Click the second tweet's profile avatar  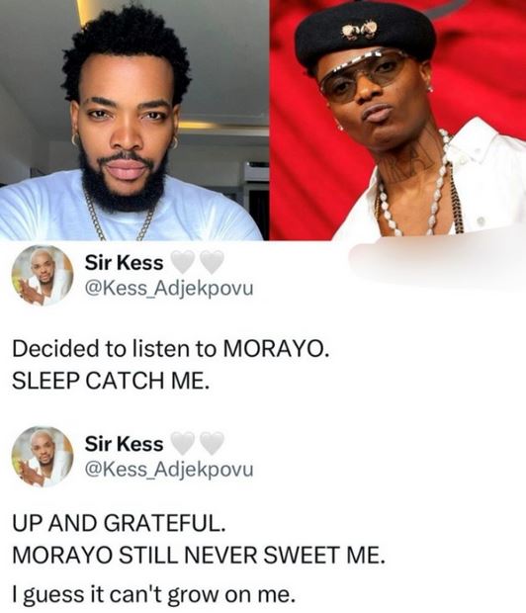[x=43, y=457]
